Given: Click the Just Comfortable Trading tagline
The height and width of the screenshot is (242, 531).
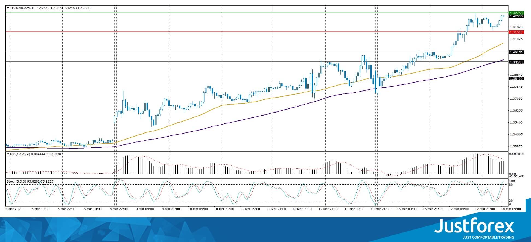Looking at the screenshot, I should pos(488,237).
